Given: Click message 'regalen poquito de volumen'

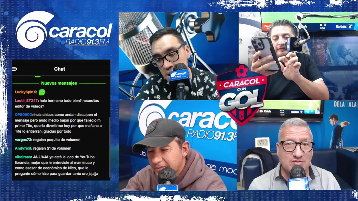Looking at the screenshot, I should pyautogui.click(x=57, y=140).
